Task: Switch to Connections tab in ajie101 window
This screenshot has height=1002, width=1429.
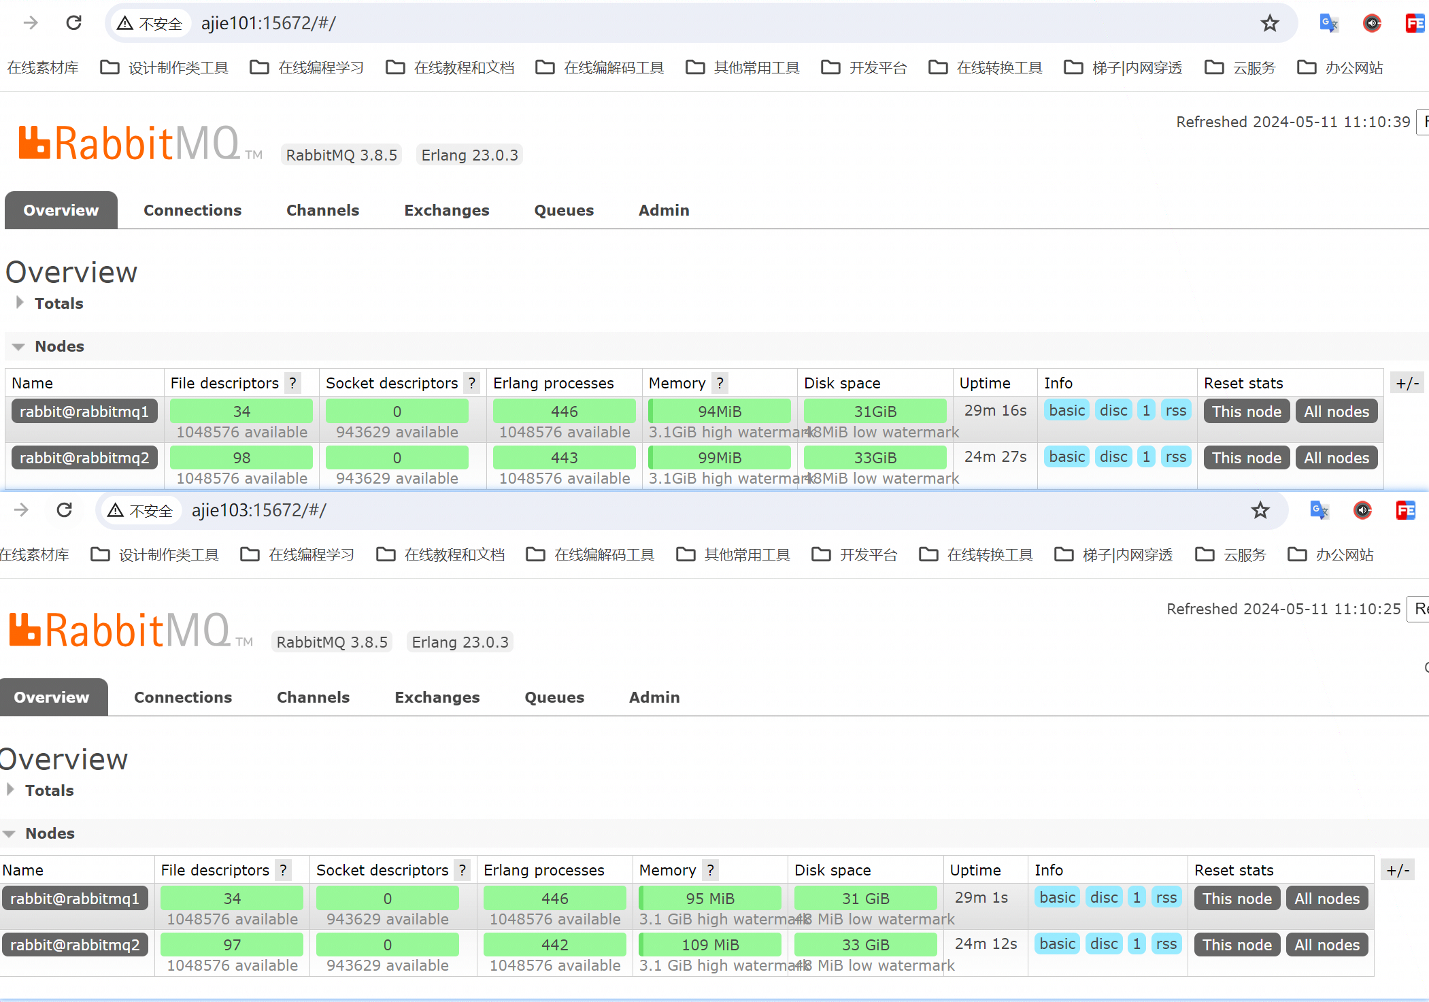Action: 192,210
